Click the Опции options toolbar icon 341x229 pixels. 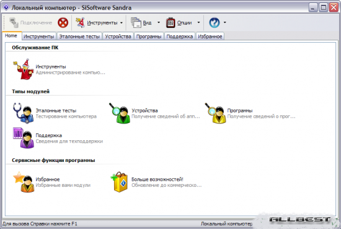(170, 22)
